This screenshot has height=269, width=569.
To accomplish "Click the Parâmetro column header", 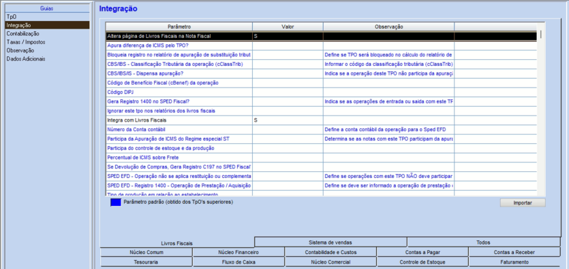I will pyautogui.click(x=179, y=26).
